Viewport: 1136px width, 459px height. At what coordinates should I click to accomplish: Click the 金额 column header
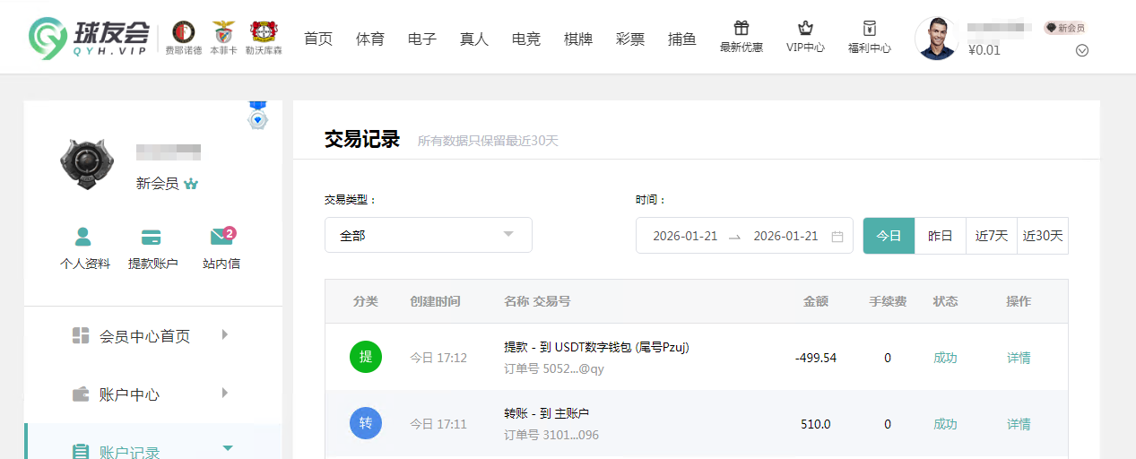point(815,301)
